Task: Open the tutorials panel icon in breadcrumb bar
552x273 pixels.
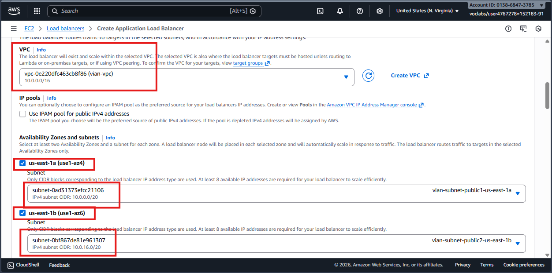Action: [523, 29]
